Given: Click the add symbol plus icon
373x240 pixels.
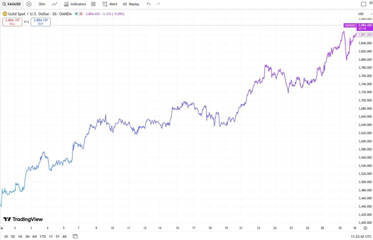Looking at the screenshot, I should [29, 4].
